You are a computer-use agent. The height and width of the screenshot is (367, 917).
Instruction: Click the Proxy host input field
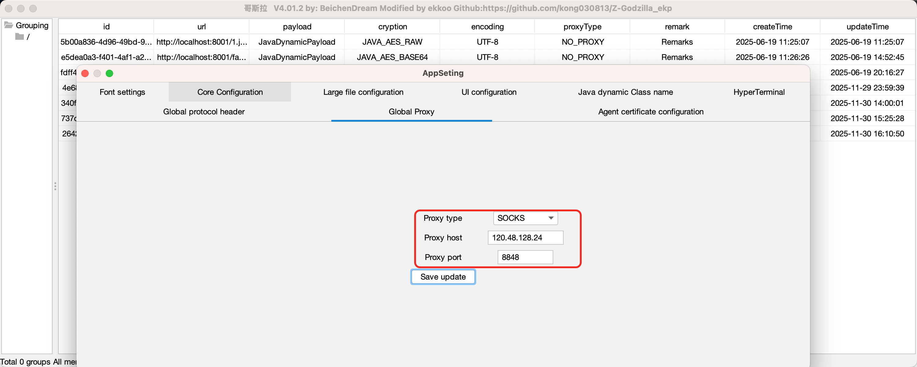point(525,238)
